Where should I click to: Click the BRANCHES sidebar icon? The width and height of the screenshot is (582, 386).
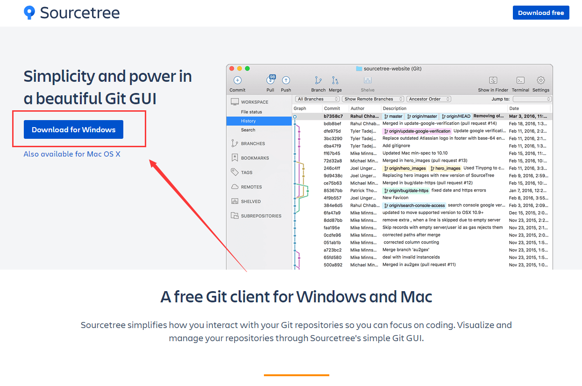(234, 143)
